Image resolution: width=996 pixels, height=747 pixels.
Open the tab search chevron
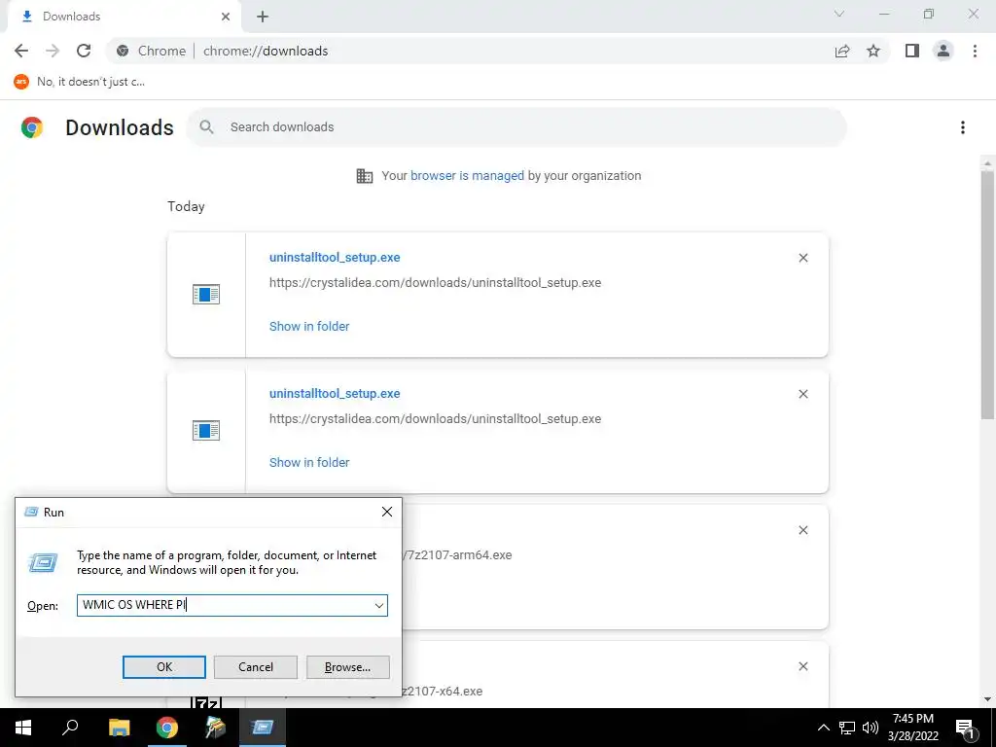point(839,14)
